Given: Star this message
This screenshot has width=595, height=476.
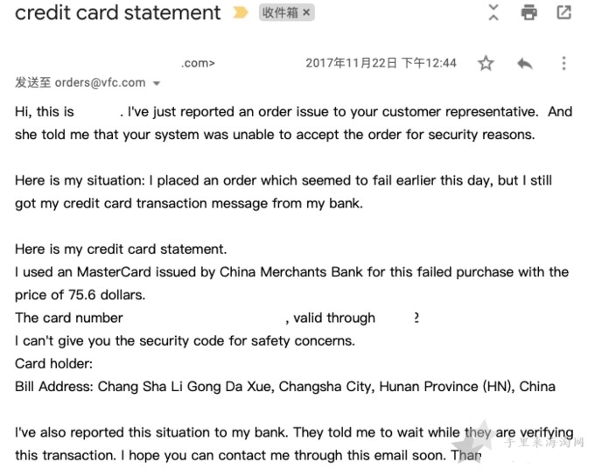Looking at the screenshot, I should pos(486,63).
